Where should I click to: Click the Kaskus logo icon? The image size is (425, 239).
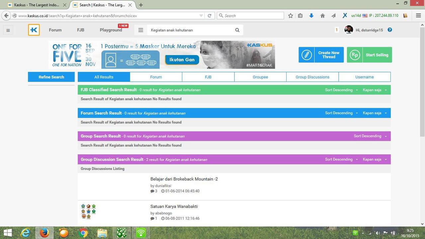(34, 30)
